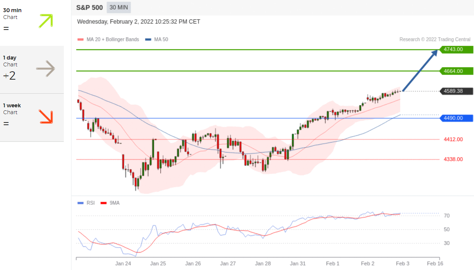Select the 4589.38 current price tag
This screenshot has height=270, width=474.
456,91
